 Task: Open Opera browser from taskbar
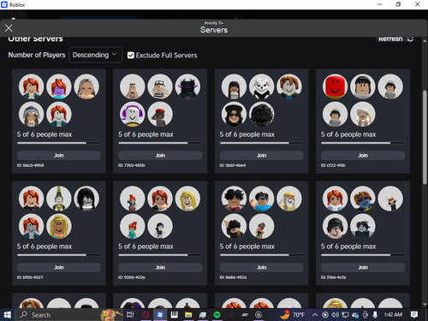pos(146,315)
